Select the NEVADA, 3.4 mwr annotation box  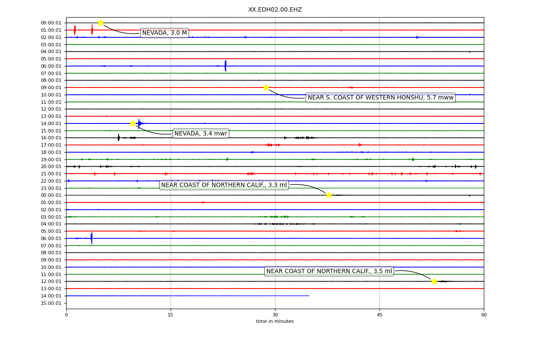click(x=201, y=134)
